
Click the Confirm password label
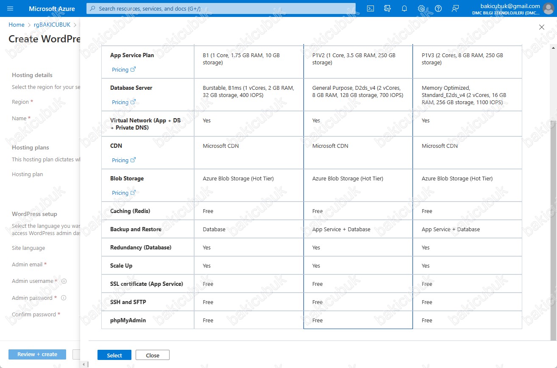pos(34,315)
